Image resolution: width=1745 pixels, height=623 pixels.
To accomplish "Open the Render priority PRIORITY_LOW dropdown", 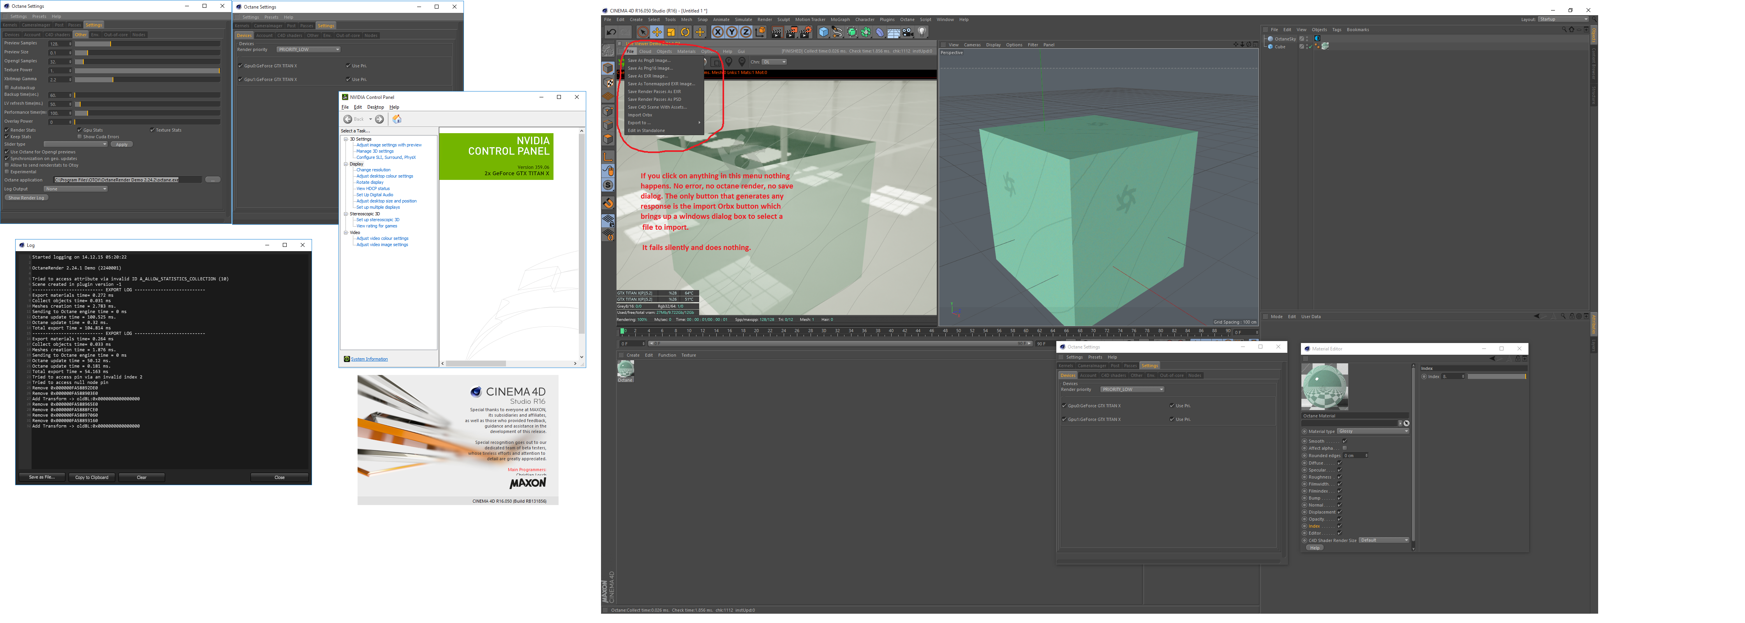I will 308,49.
